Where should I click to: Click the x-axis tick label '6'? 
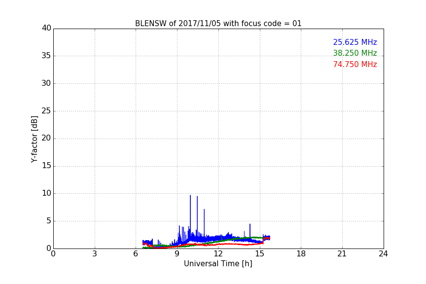136,254
